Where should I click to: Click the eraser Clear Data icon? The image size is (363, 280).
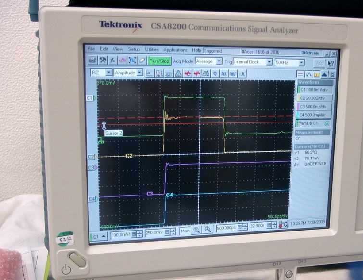[x=142, y=61]
